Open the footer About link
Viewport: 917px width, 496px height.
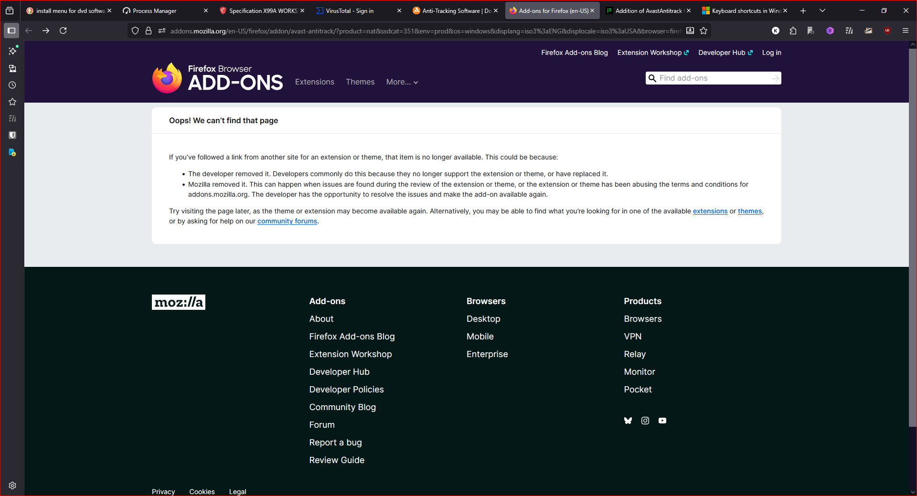pyautogui.click(x=321, y=319)
